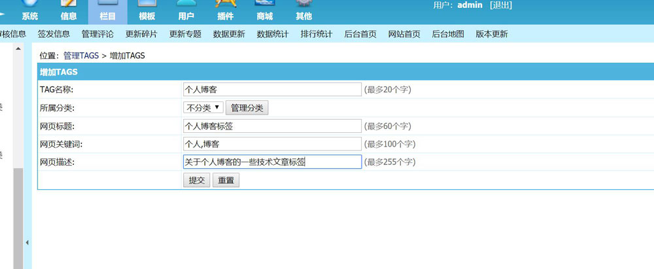Focus the TAG名称 input field
This screenshot has height=269, width=654.
point(271,90)
